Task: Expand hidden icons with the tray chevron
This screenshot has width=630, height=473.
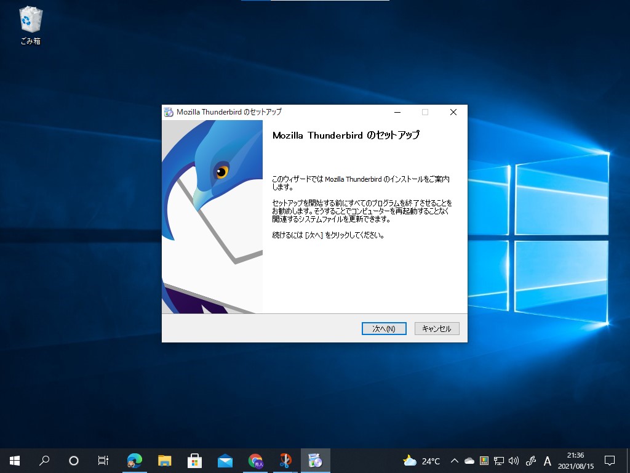Action: [x=454, y=460]
